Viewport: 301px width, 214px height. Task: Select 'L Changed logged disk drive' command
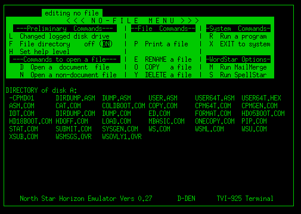59,36
